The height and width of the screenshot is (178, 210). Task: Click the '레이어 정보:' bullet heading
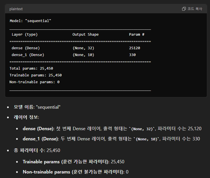point(26,117)
